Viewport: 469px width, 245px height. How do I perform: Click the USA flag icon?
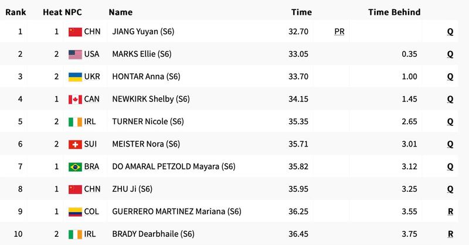click(74, 54)
